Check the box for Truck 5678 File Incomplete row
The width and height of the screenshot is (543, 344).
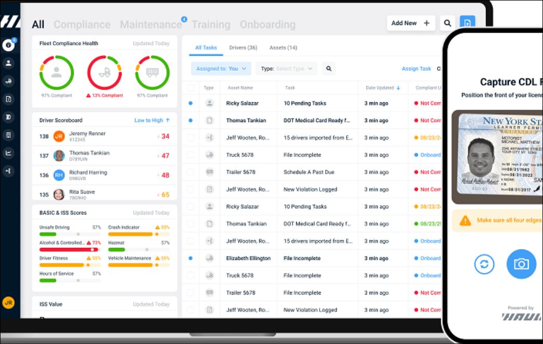[x=190, y=155]
